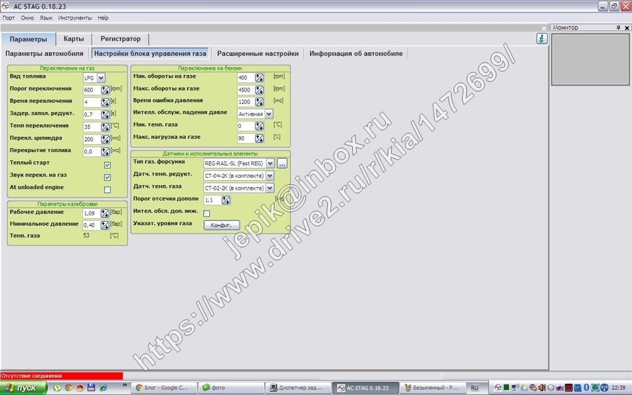Click the Bluetooth tray icon
Viewport: 632px width, 395px height.
click(x=587, y=388)
